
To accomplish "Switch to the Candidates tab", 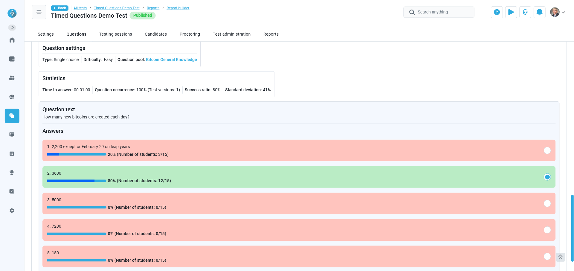I will (156, 34).
